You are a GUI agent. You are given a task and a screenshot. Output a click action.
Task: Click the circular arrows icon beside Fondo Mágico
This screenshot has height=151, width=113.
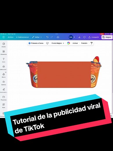click(47, 43)
